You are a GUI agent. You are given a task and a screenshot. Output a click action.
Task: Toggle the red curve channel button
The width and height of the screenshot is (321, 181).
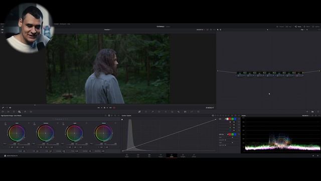point(230,119)
